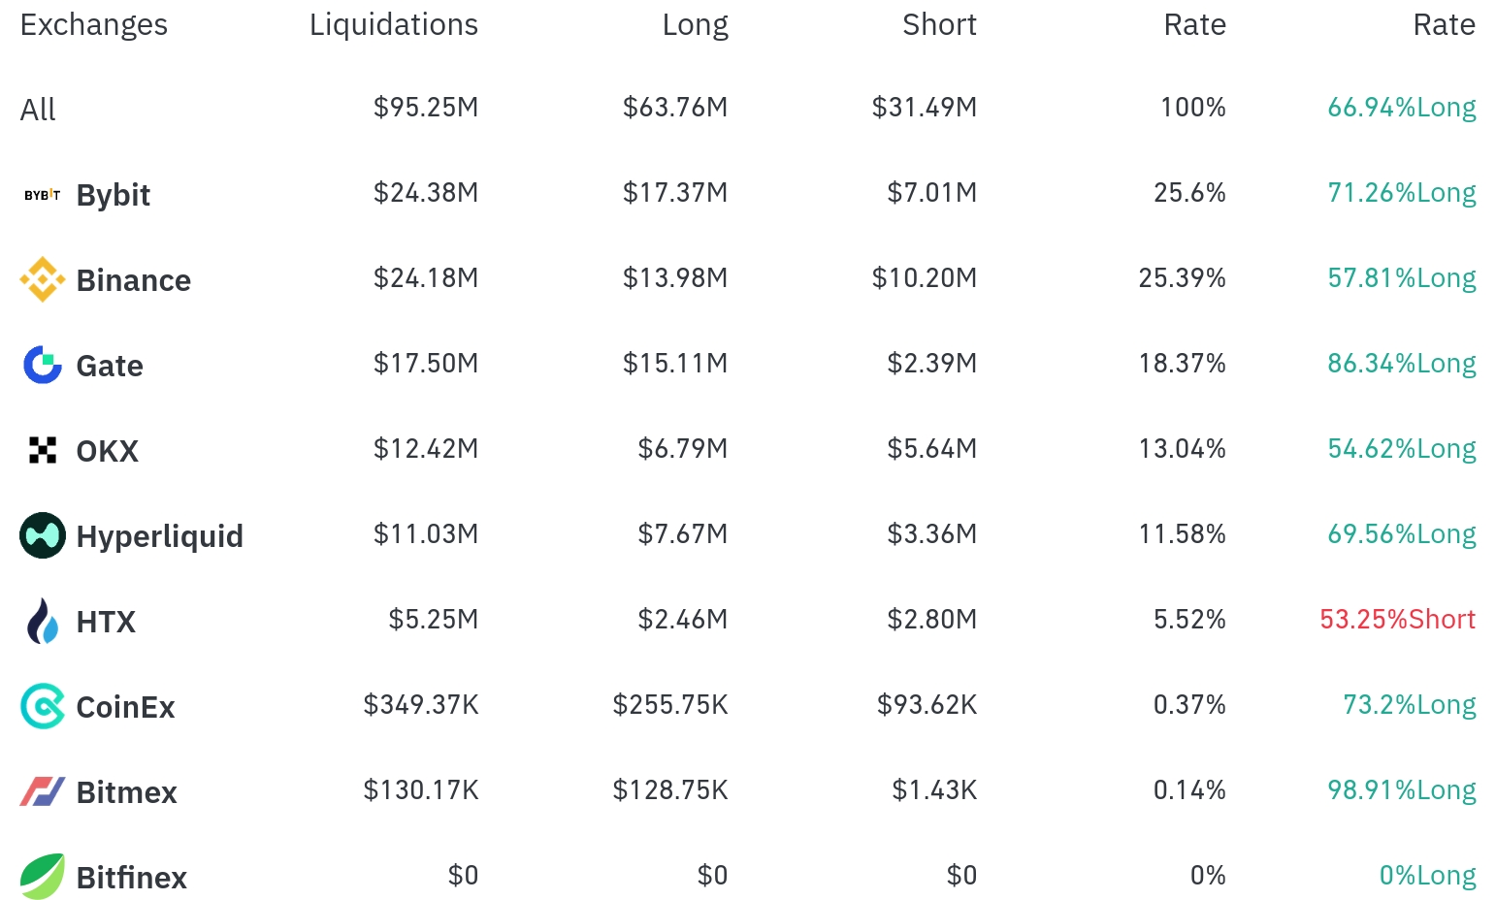
Task: Open the Hyperliquid exchange name link
Action: (x=160, y=536)
